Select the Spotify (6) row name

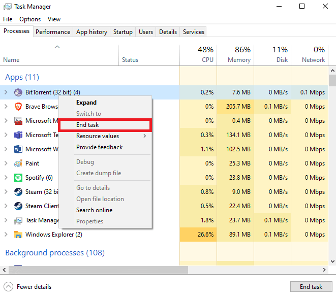(x=39, y=178)
